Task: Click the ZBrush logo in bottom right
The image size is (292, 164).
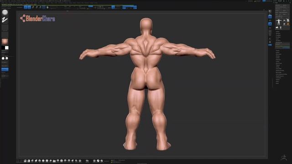Action: tap(284, 158)
